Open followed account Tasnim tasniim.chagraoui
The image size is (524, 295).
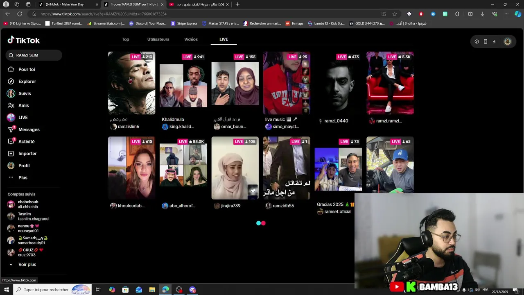click(29, 216)
